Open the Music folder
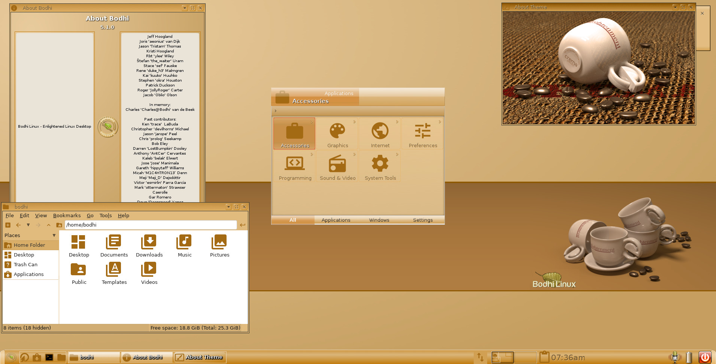Image resolution: width=716 pixels, height=364 pixels. tap(184, 246)
